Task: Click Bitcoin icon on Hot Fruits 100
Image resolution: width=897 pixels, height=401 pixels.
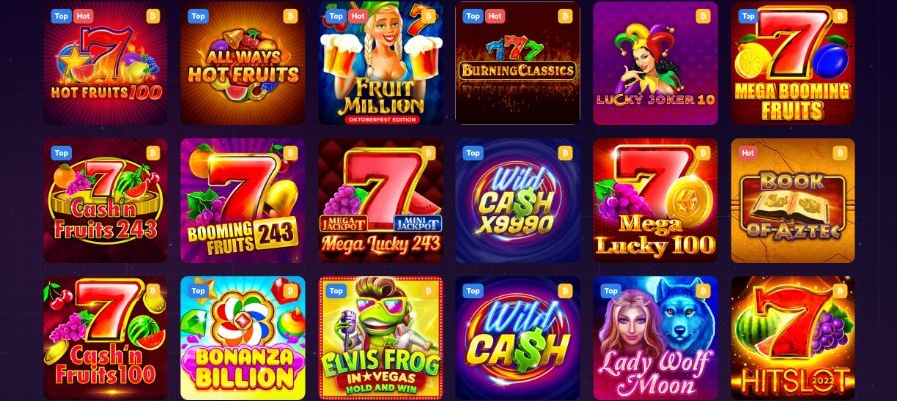Action: pos(152,16)
